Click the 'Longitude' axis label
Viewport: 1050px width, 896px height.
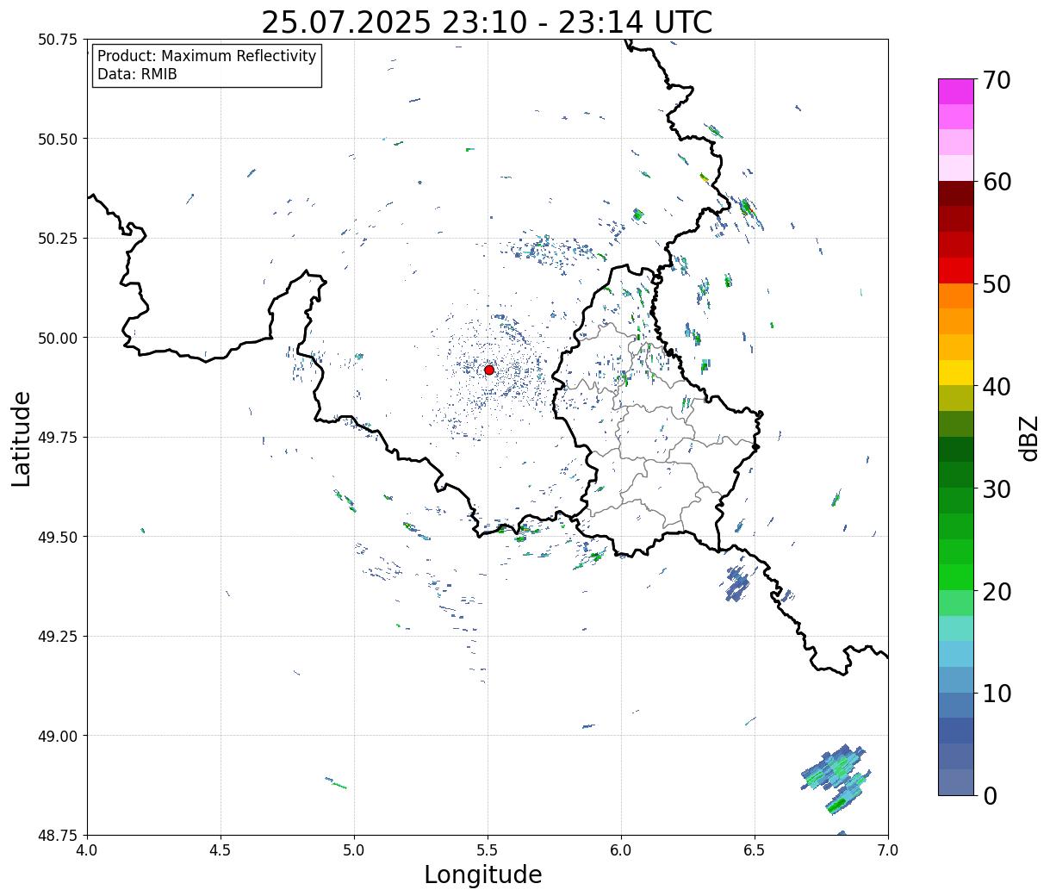click(483, 874)
